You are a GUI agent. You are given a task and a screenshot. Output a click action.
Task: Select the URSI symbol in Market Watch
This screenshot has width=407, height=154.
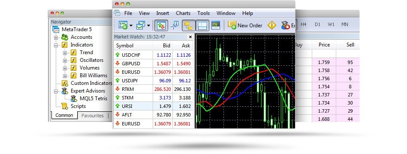click(127, 106)
